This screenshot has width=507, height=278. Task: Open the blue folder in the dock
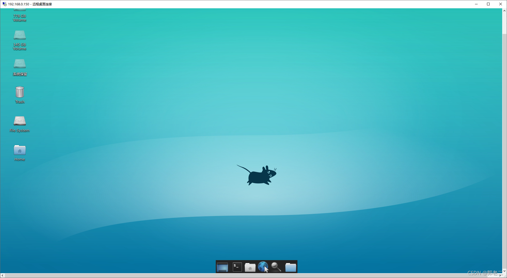291,267
